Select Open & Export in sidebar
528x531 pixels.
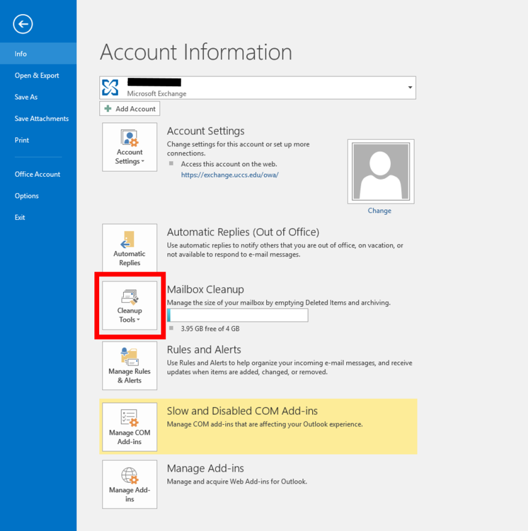(38, 75)
